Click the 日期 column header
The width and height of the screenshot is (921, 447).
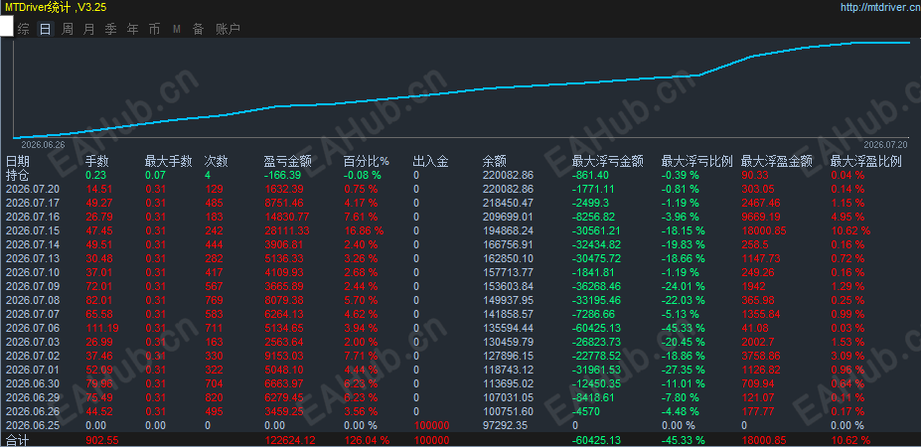(18, 162)
